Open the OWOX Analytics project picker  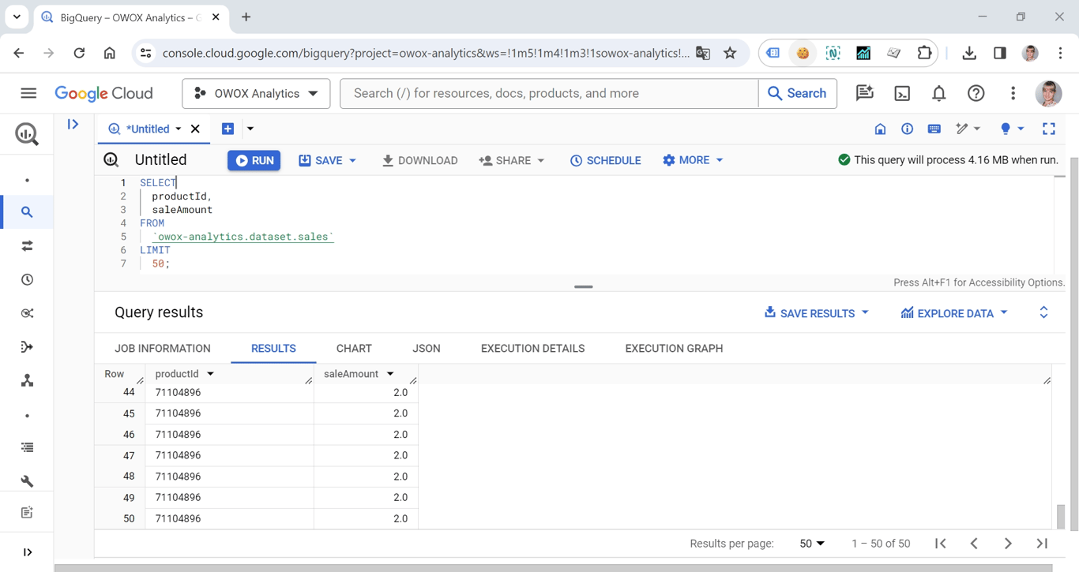(x=256, y=93)
